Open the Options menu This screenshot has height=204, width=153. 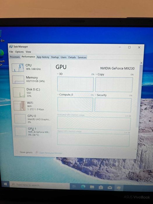pyautogui.click(x=20, y=52)
